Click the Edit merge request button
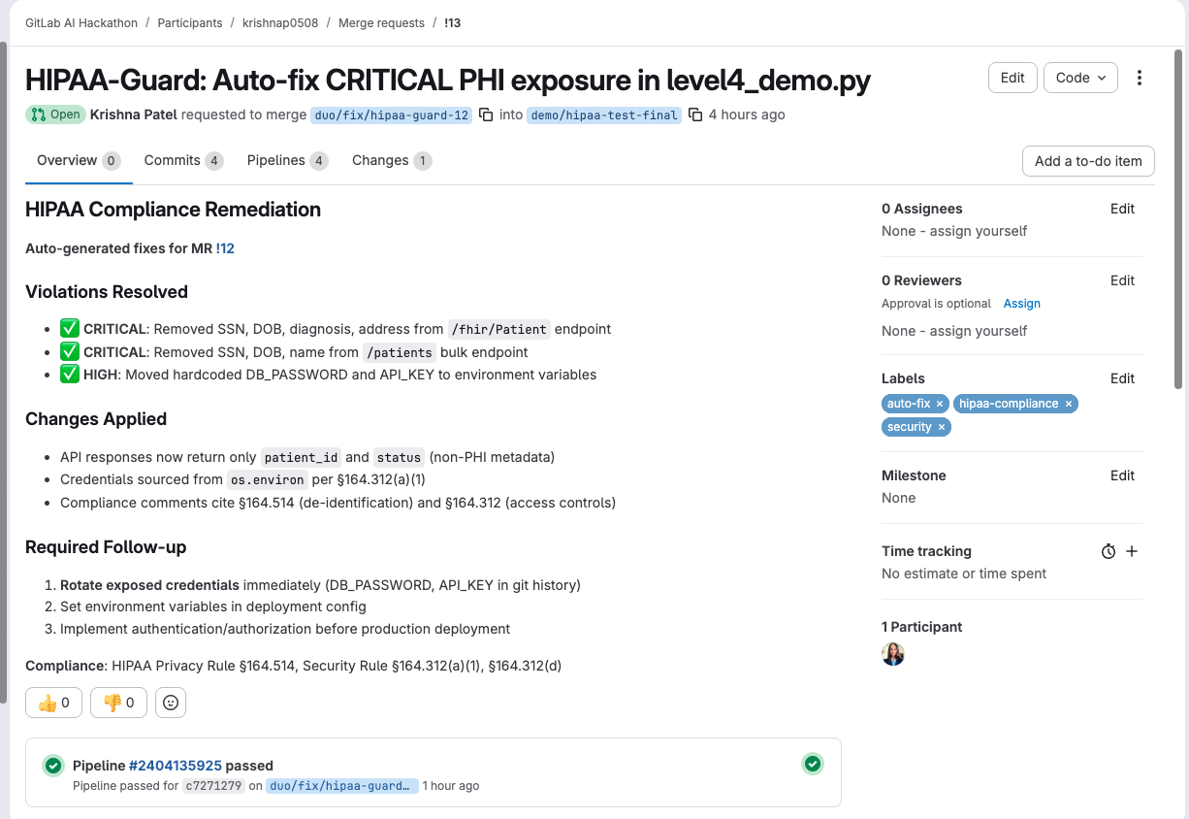Viewport: 1189px width, 819px height. click(x=1012, y=78)
